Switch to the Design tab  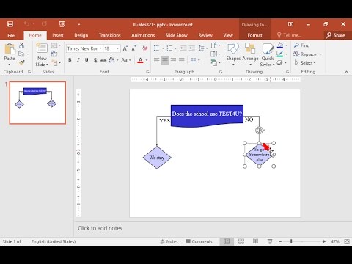81,35
